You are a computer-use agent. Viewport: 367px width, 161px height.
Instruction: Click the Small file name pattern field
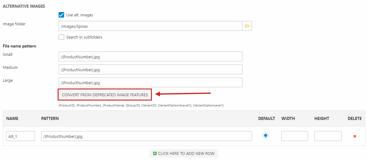point(150,56)
